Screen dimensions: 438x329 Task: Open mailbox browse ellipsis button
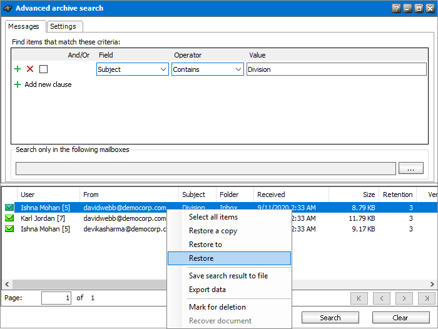tap(410, 168)
